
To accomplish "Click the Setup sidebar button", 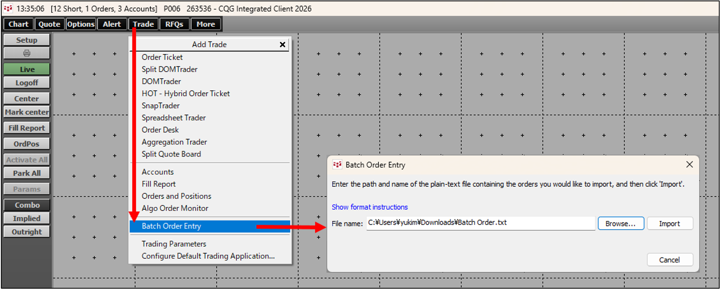I will point(27,40).
